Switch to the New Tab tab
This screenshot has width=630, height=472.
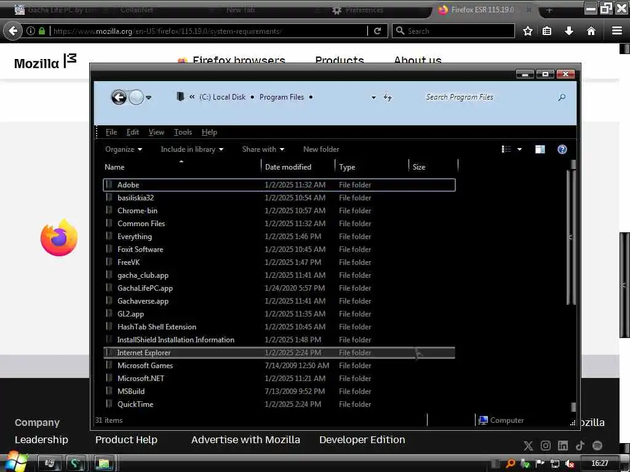(241, 10)
